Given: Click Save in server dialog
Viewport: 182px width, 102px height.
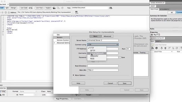Looking at the screenshot, I should (125, 83).
